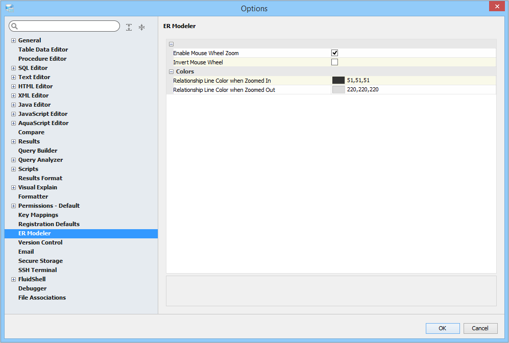Open SSH Terminal options
509x343 pixels.
pyautogui.click(x=38, y=270)
